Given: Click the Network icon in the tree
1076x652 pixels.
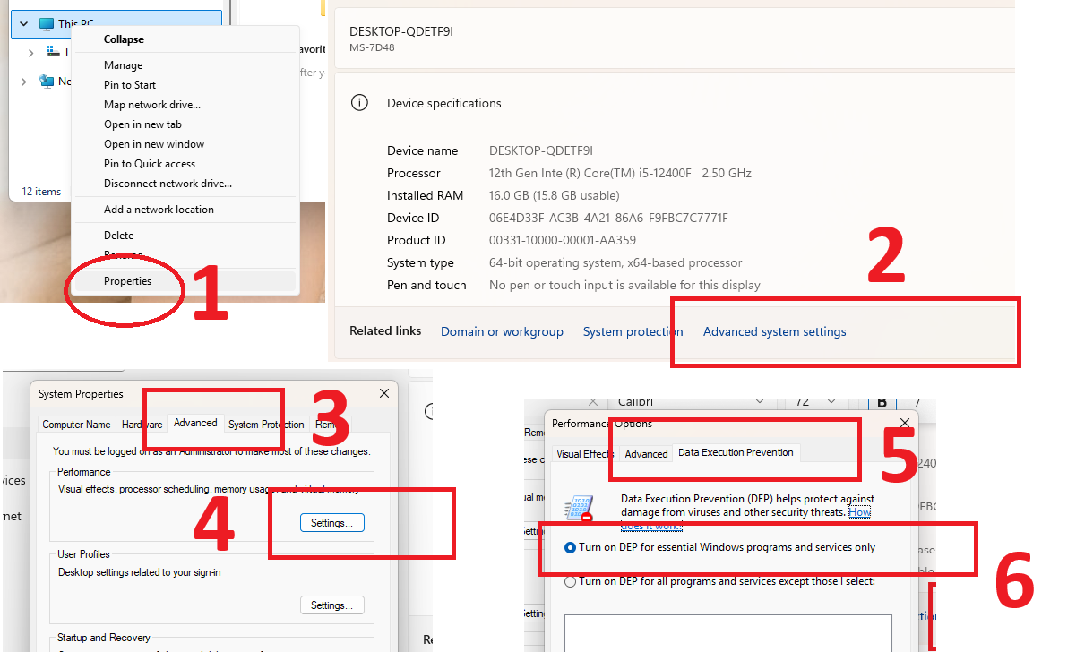Looking at the screenshot, I should point(47,81).
